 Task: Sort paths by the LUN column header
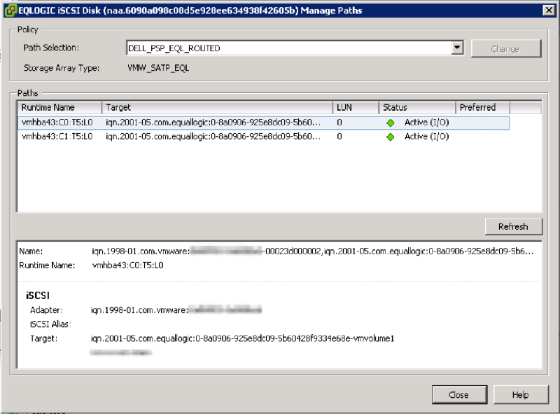[356, 107]
